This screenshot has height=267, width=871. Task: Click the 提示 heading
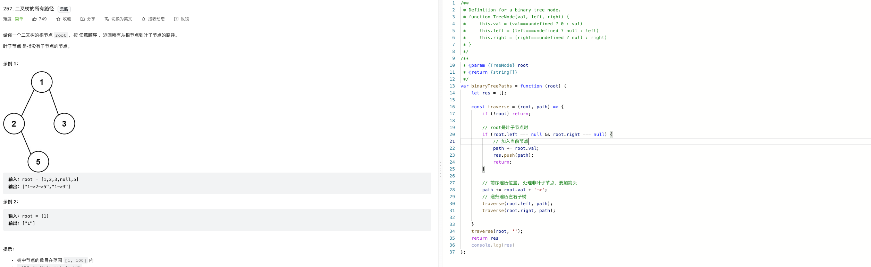[9, 249]
